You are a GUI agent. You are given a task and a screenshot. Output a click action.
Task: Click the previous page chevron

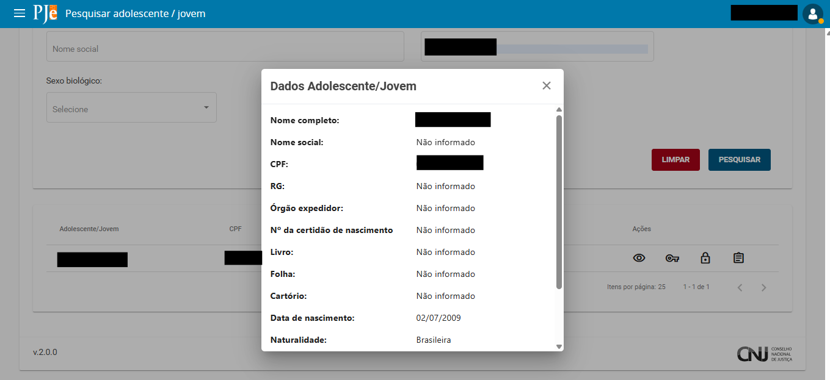[x=740, y=287]
